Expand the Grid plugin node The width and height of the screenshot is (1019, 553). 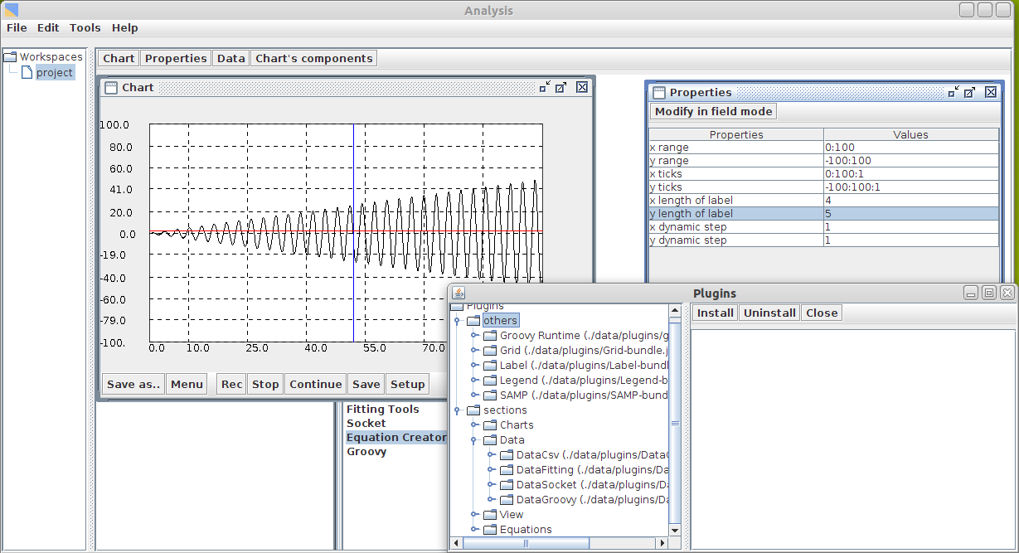point(474,351)
